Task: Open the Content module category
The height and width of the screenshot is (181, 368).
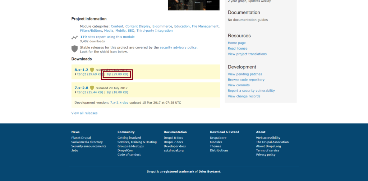Action: coord(117,26)
